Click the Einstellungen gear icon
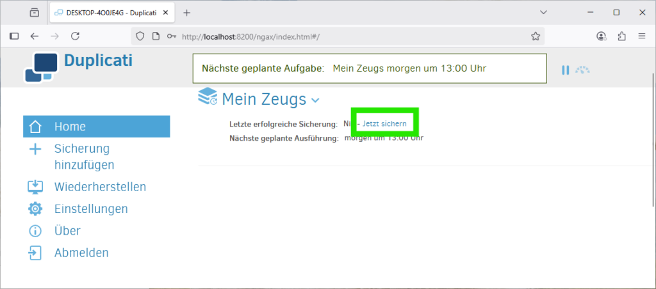 point(36,209)
